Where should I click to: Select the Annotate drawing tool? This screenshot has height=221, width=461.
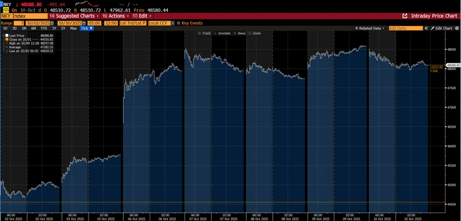[x=222, y=33]
